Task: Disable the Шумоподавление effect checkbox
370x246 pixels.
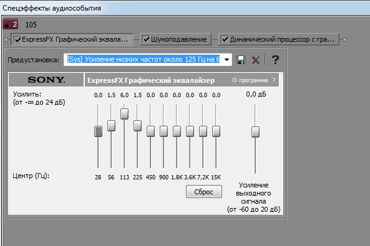Action: (x=146, y=39)
